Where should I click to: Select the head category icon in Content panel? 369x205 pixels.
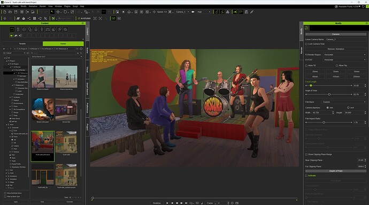24,29
